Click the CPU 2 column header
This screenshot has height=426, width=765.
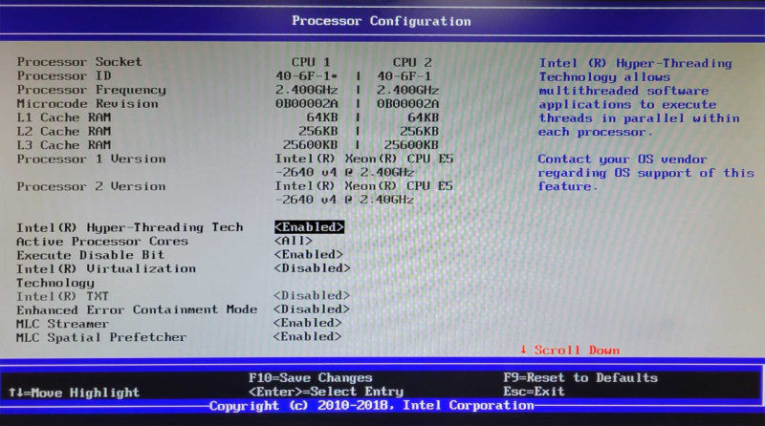point(412,62)
